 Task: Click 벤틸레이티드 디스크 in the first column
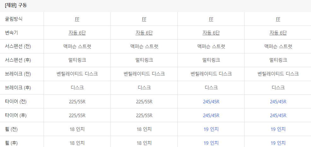coord(77,74)
